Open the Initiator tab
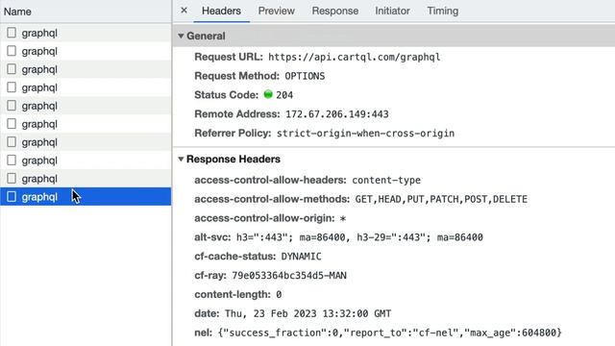The height and width of the screenshot is (346, 615). [x=392, y=11]
